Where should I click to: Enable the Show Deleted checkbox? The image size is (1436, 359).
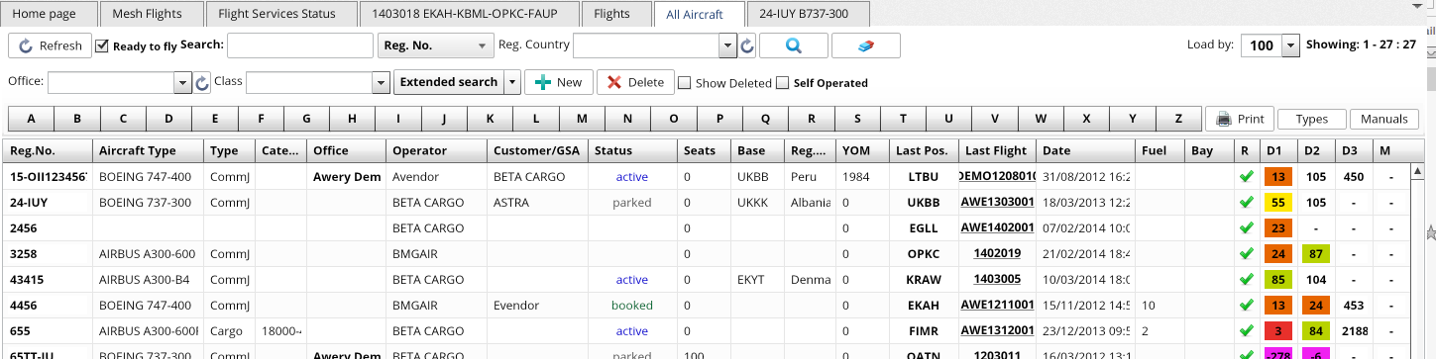684,83
